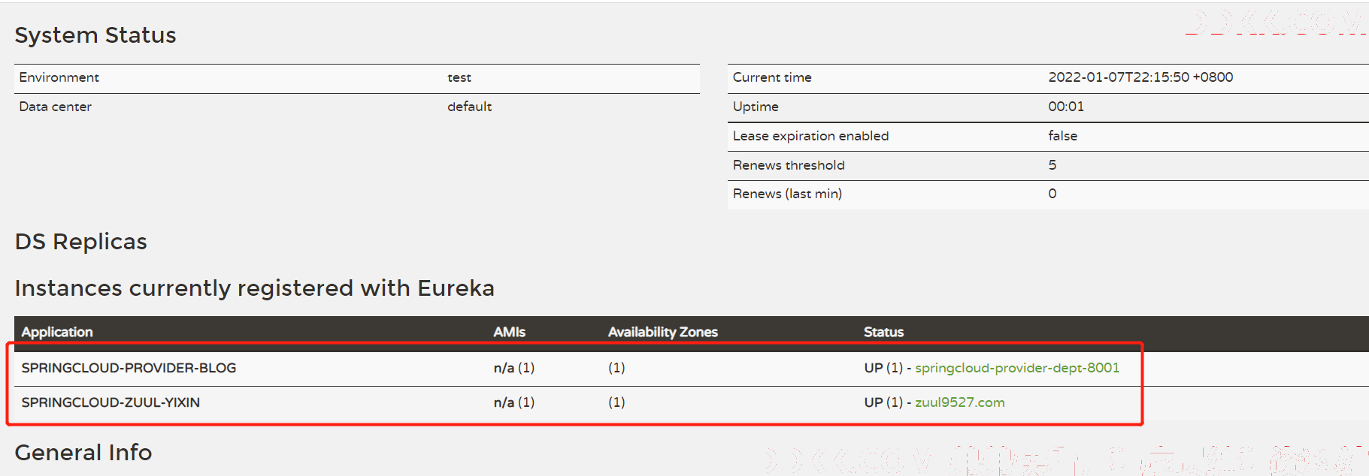Select the SPRINGCLOUD-ZUUL-YIXIN application row
This screenshot has width=1369, height=476.
(692, 403)
